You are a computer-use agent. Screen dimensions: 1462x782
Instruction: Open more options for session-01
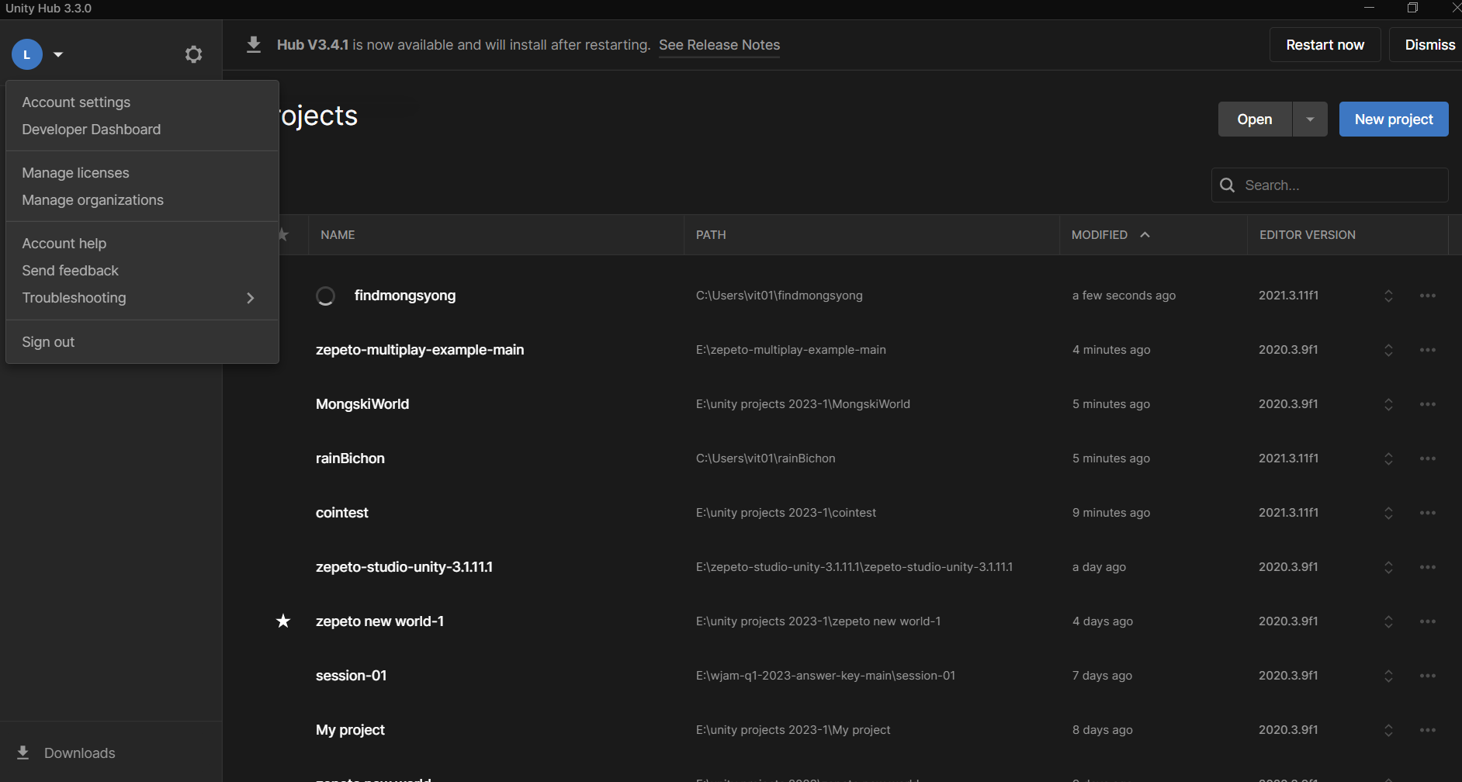(x=1428, y=676)
